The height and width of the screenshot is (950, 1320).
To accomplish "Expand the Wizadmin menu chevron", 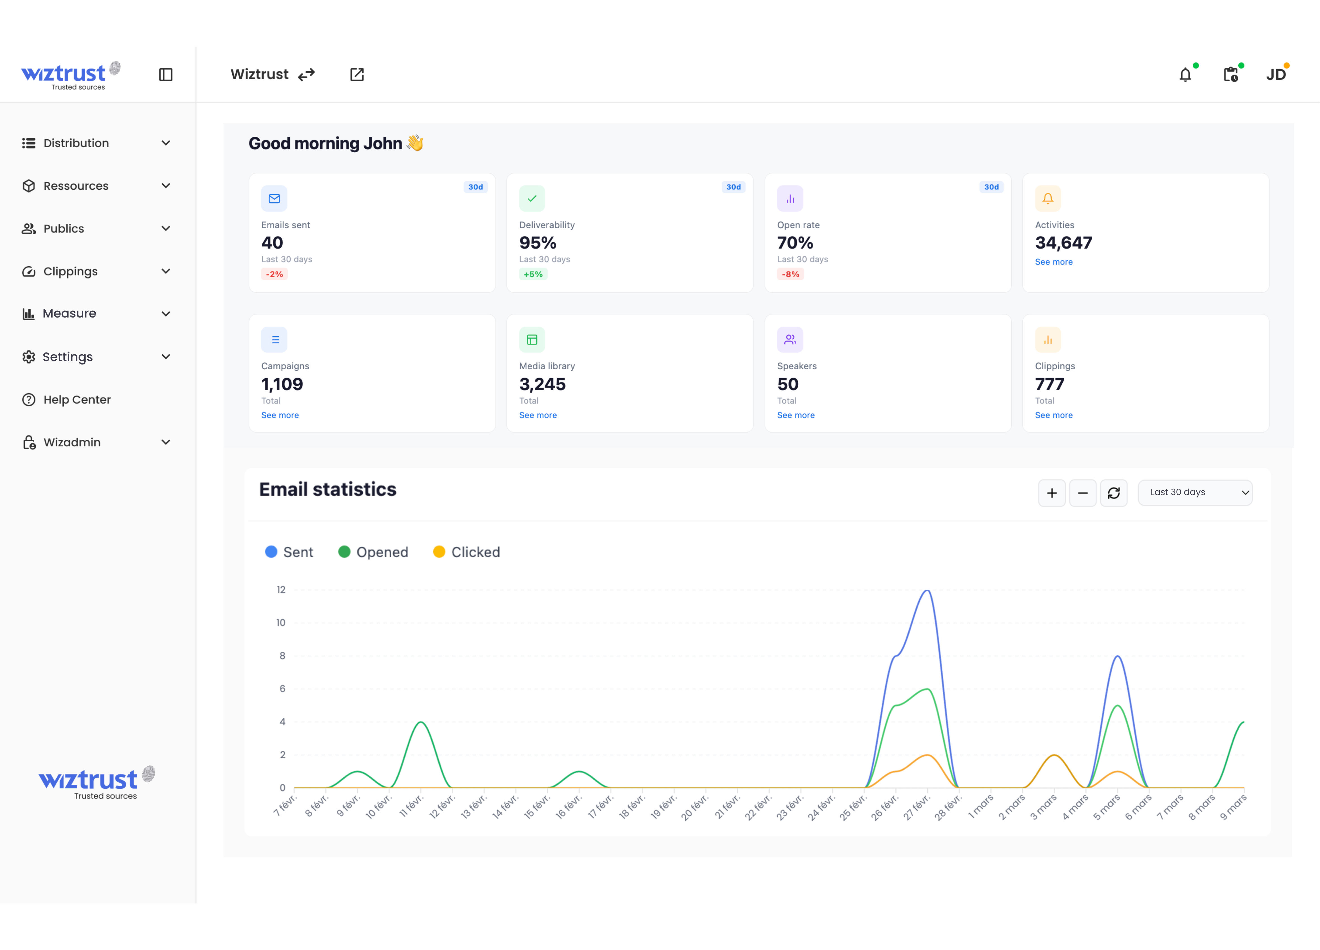I will point(166,442).
